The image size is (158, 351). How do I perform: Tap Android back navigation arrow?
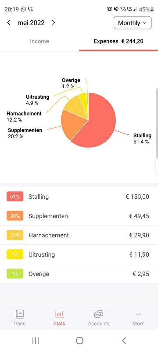coord(124,340)
